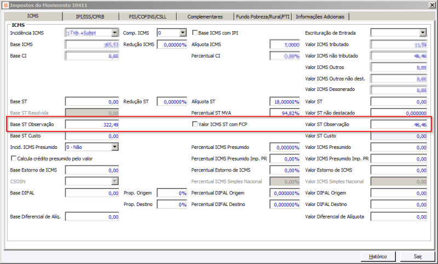
Task: Open the Incid. ICMS Presumido dropdown
Action: click(x=114, y=147)
